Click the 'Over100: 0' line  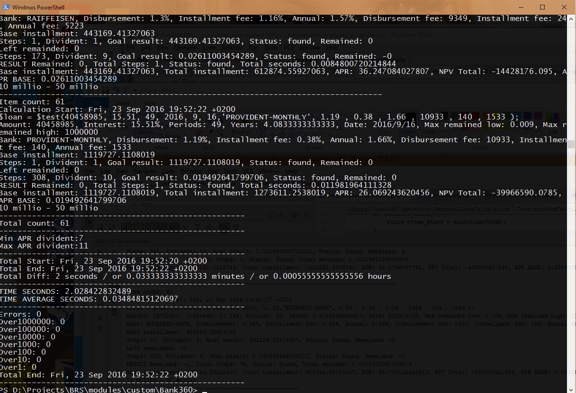23,352
